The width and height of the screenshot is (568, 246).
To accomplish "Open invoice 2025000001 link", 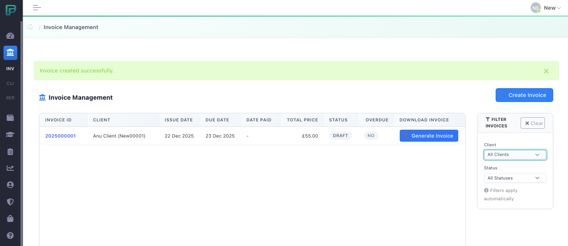I will [x=60, y=136].
